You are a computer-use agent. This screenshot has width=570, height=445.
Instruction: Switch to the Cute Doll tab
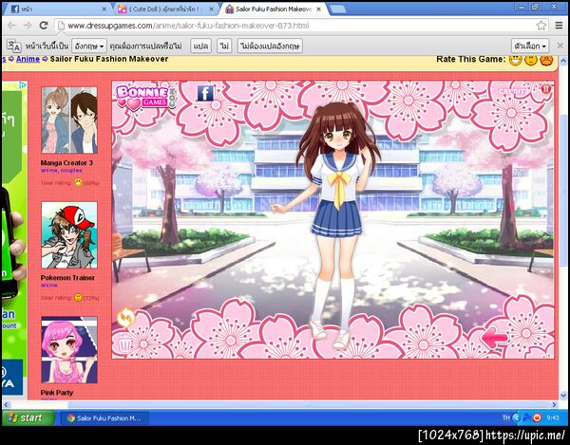(x=163, y=9)
